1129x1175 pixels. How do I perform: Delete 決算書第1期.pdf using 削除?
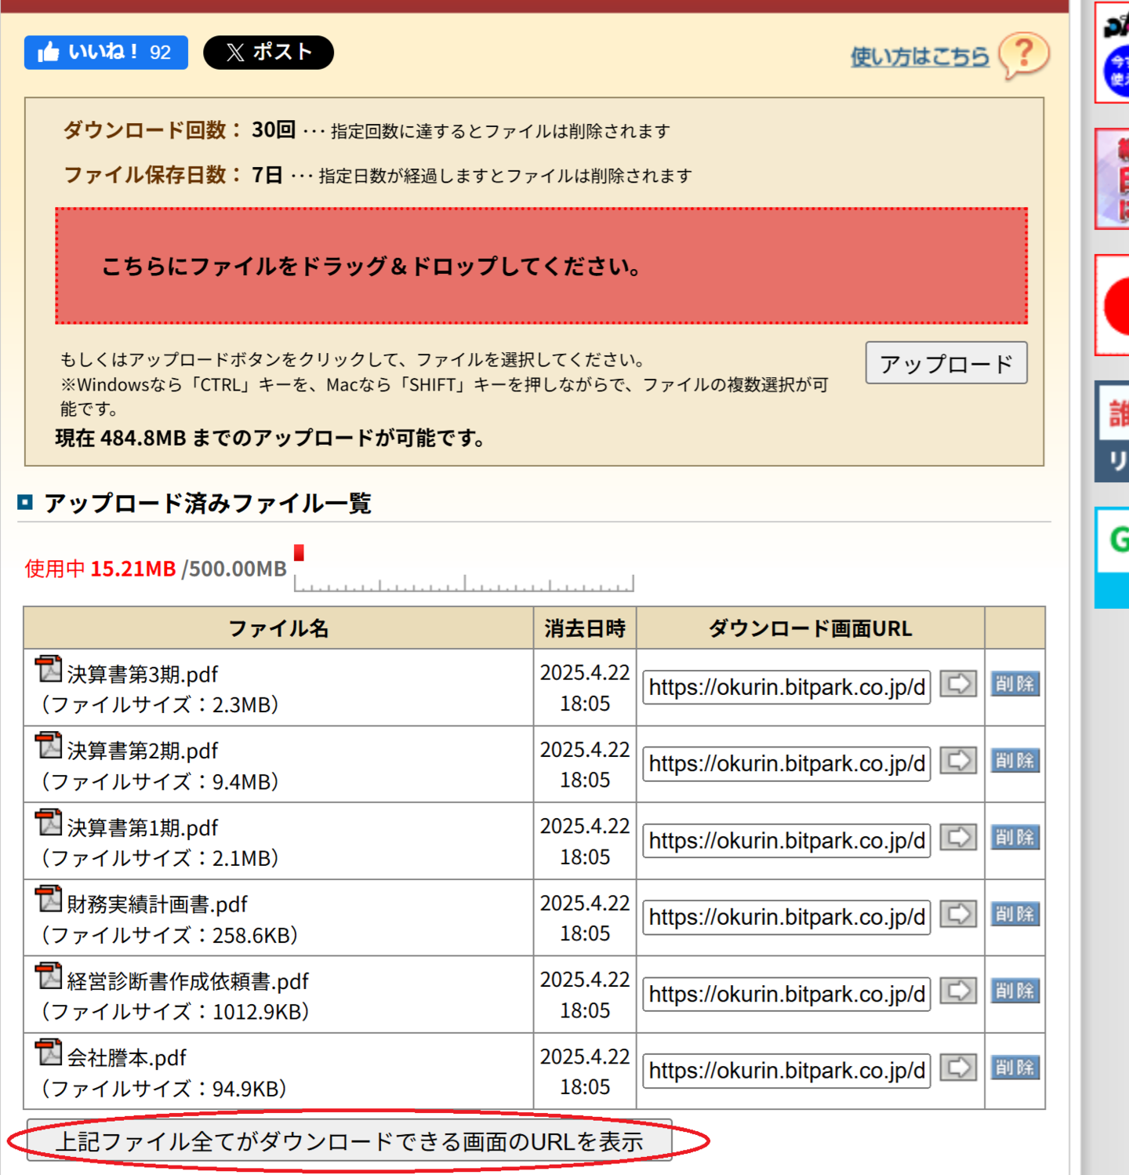click(x=1015, y=838)
